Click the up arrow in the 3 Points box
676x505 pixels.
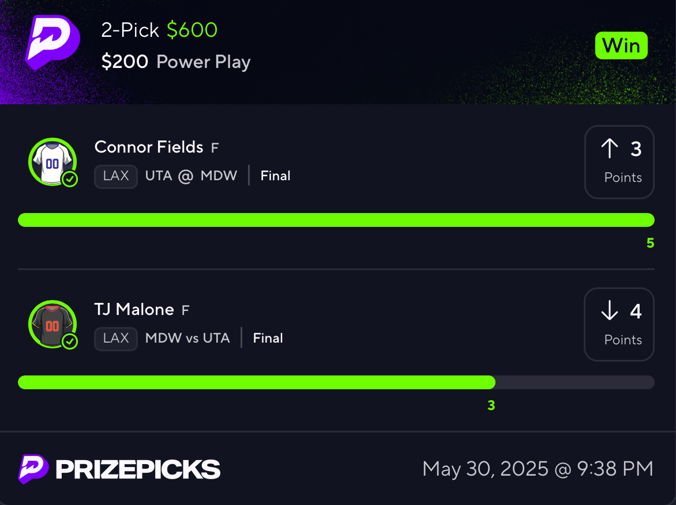point(610,148)
